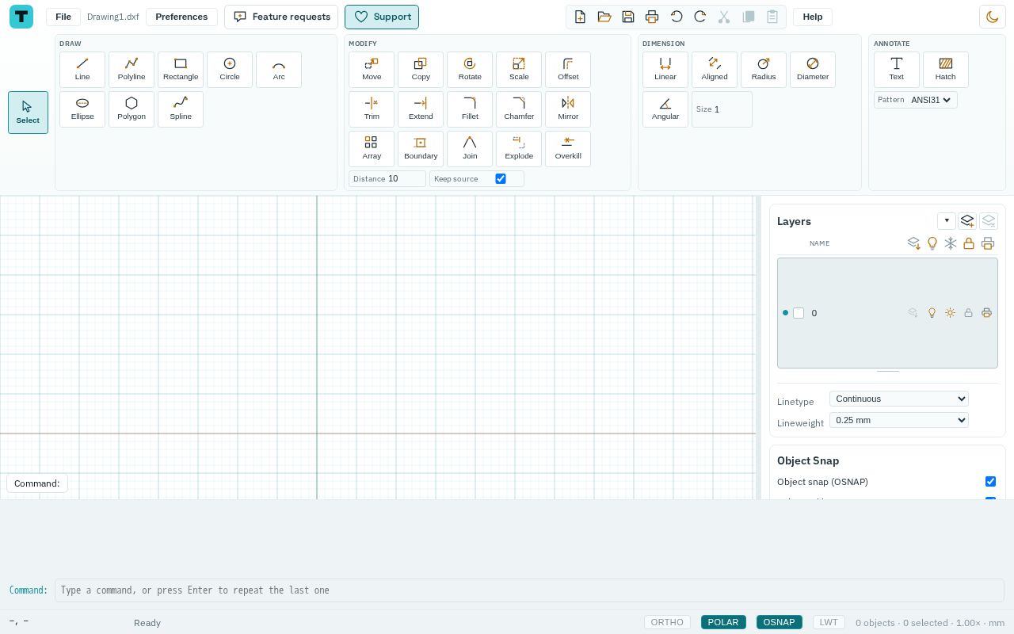1014x634 pixels.
Task: Add a new layer icon
Action: [967, 221]
